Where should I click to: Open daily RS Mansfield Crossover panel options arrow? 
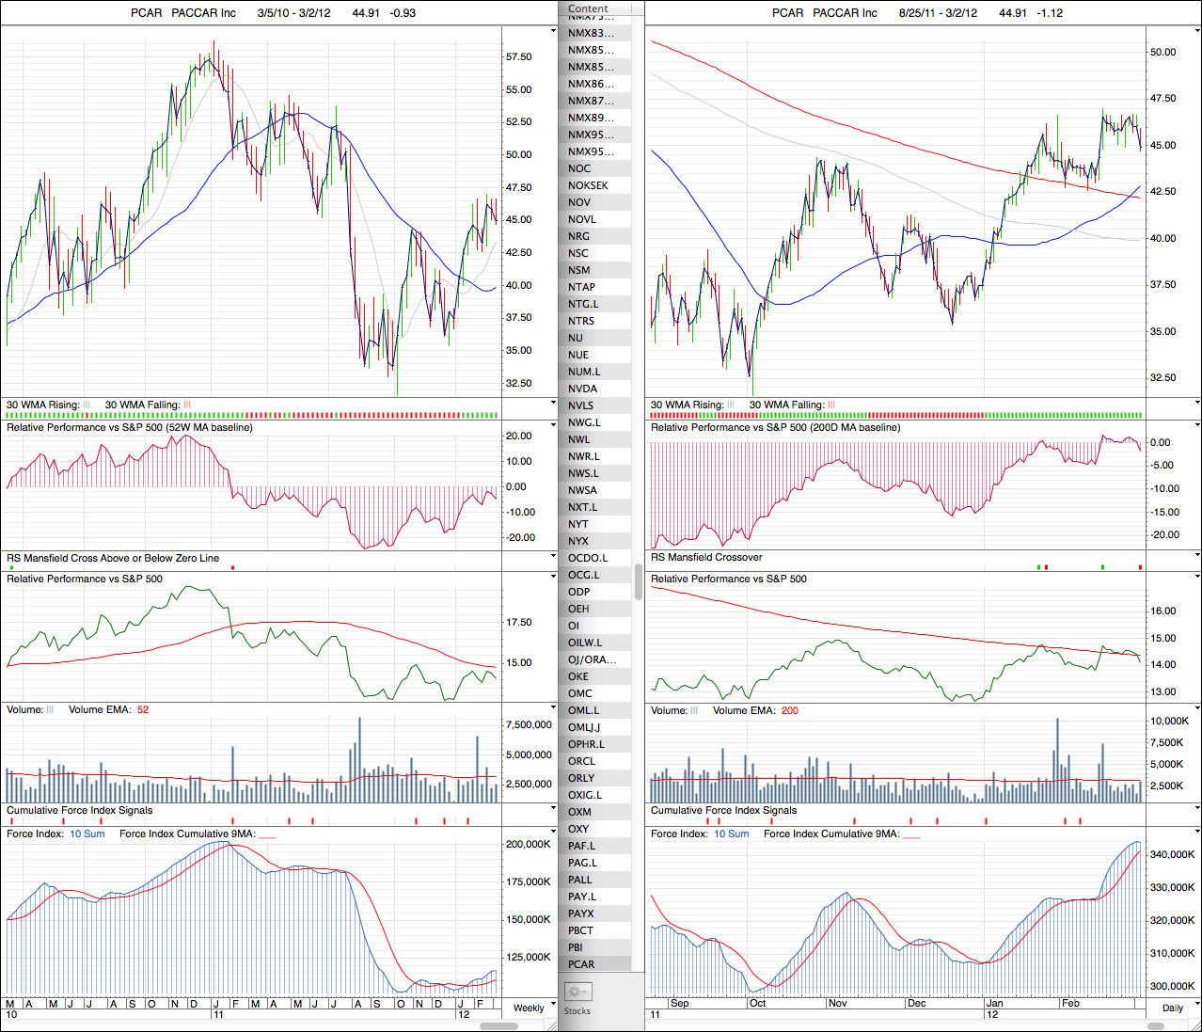1197,557
